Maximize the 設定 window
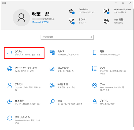The height and width of the screenshot is (130, 134). (x=123, y=3)
